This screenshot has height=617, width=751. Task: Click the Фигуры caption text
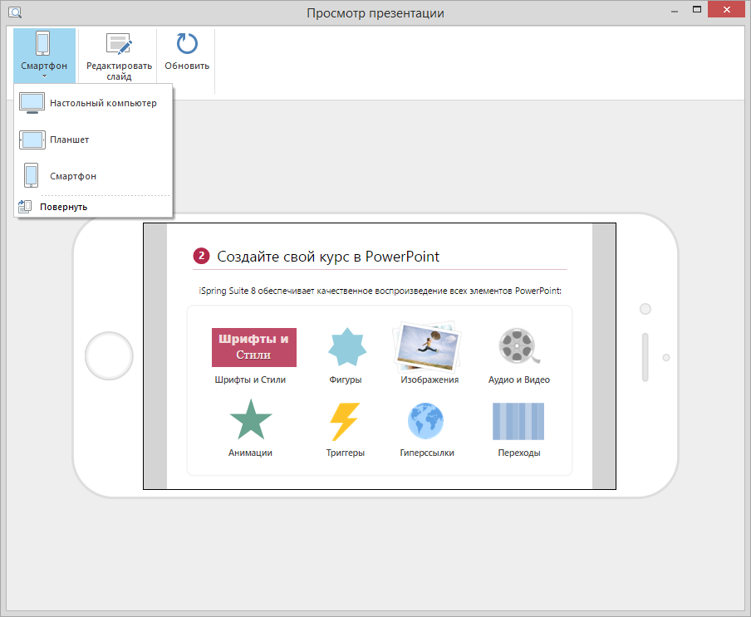[346, 380]
